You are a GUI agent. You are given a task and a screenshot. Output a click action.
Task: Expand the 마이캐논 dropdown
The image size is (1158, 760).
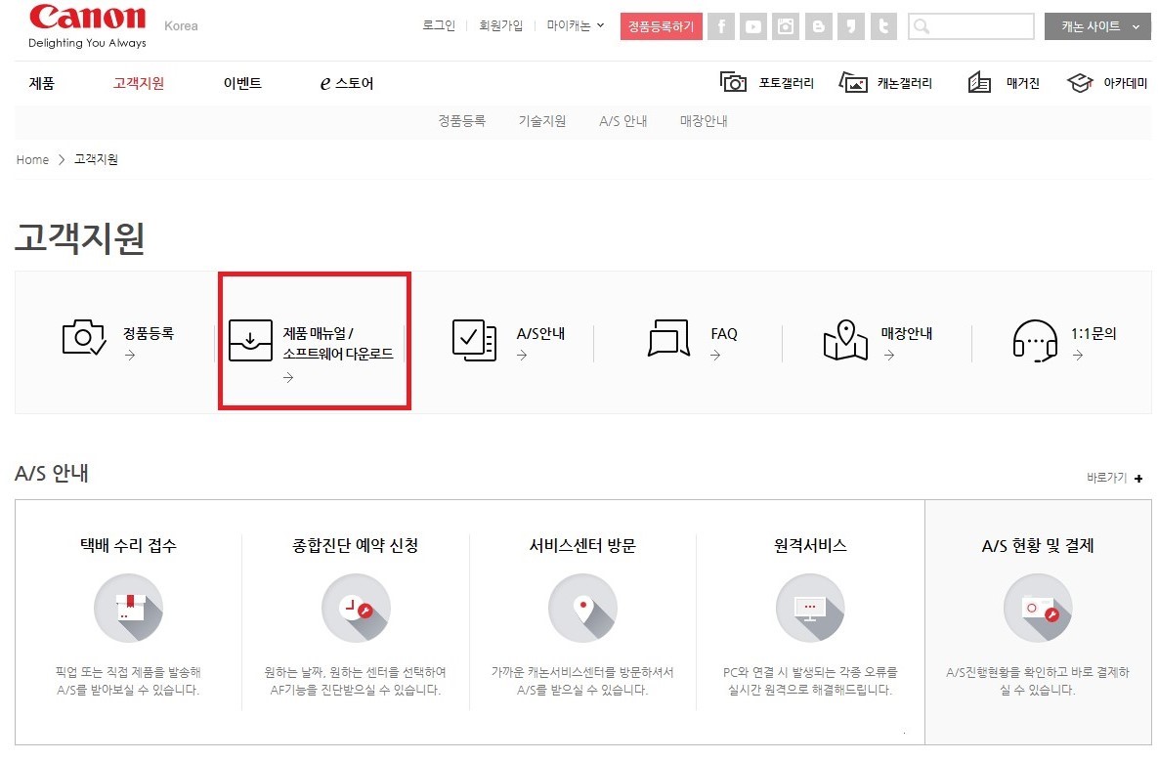(576, 25)
